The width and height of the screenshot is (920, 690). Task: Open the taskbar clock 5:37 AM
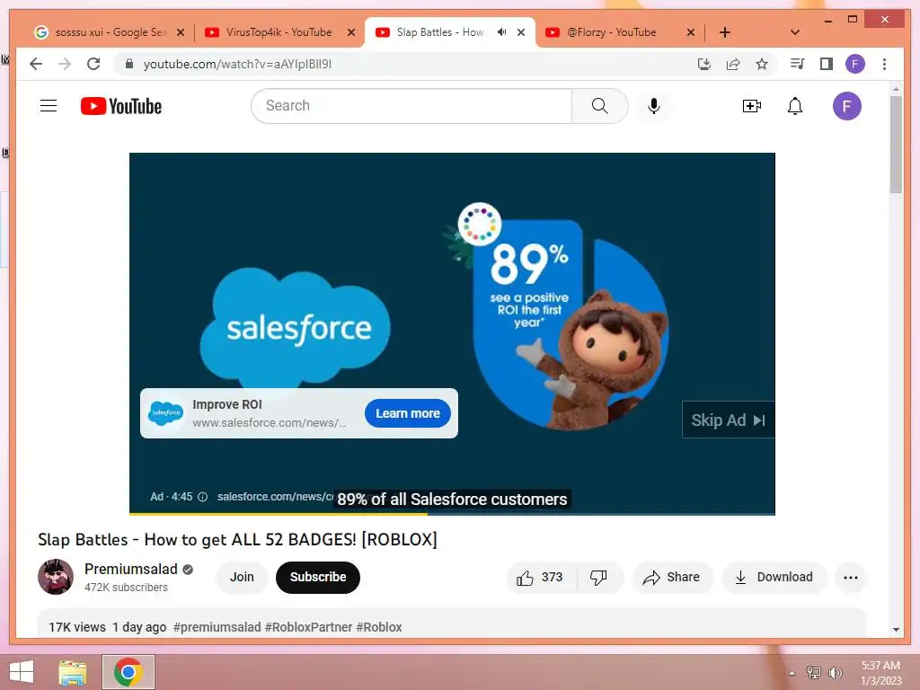[x=880, y=673]
